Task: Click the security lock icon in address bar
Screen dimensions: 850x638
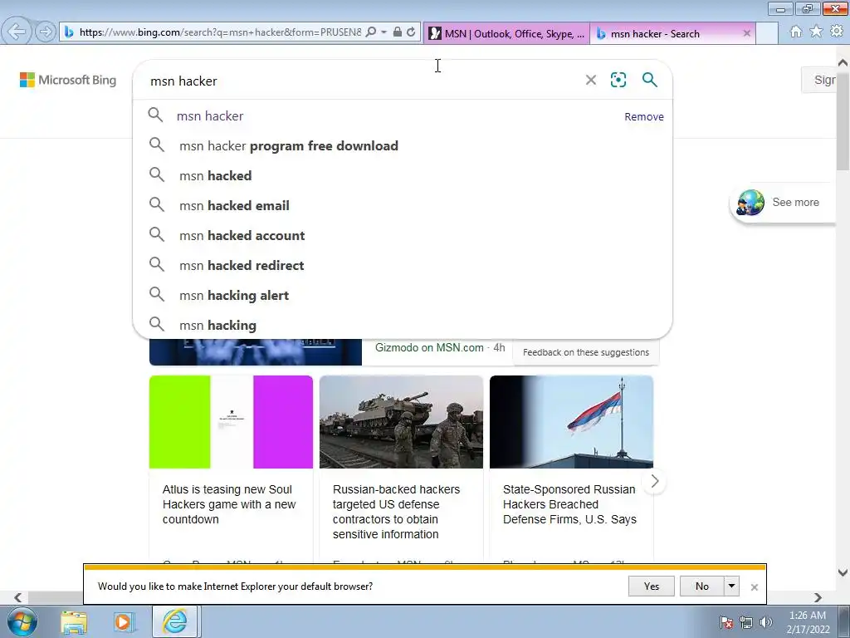Action: 398,32
